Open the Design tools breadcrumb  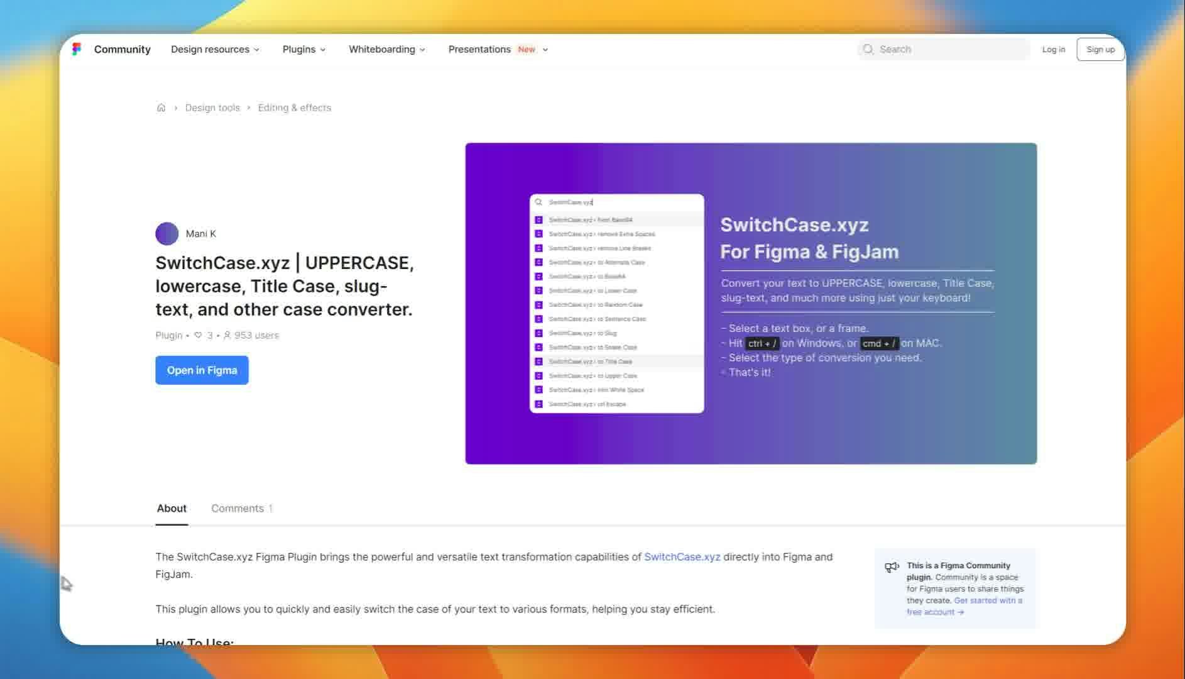point(212,108)
